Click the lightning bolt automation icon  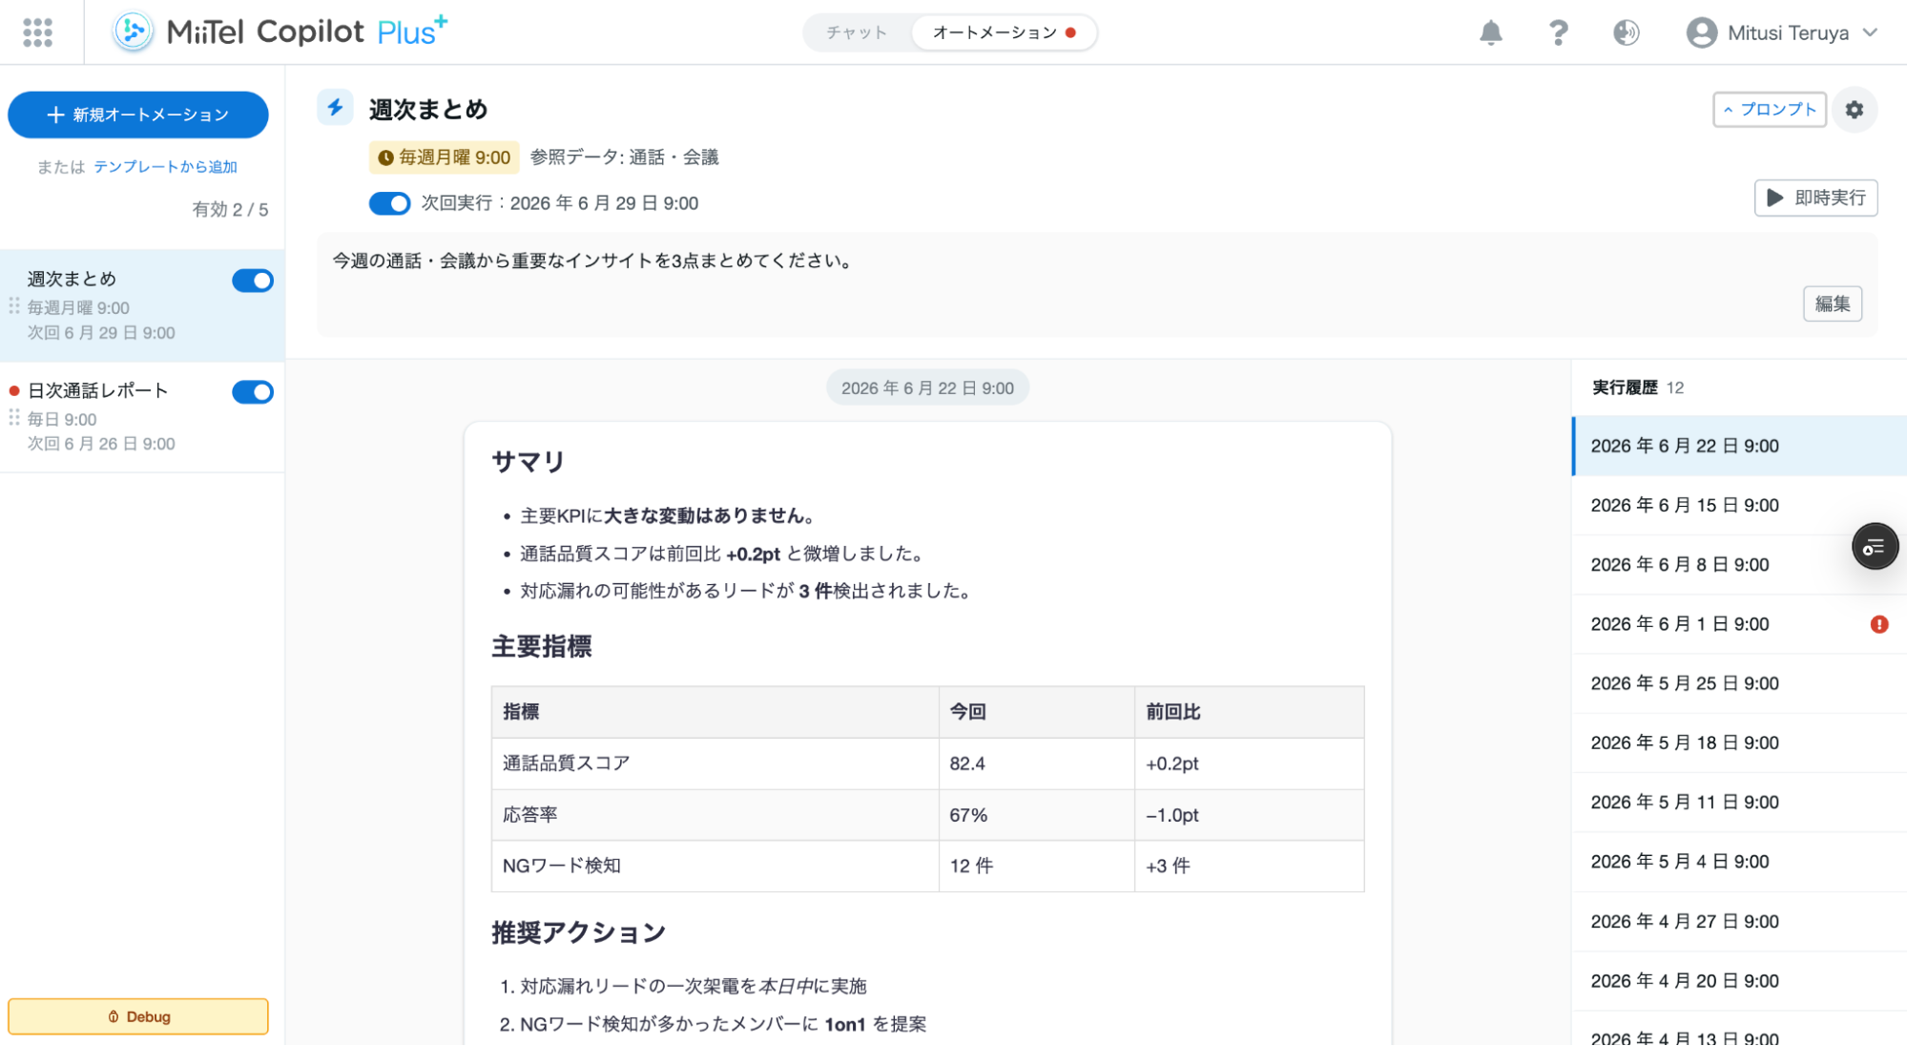[335, 108]
